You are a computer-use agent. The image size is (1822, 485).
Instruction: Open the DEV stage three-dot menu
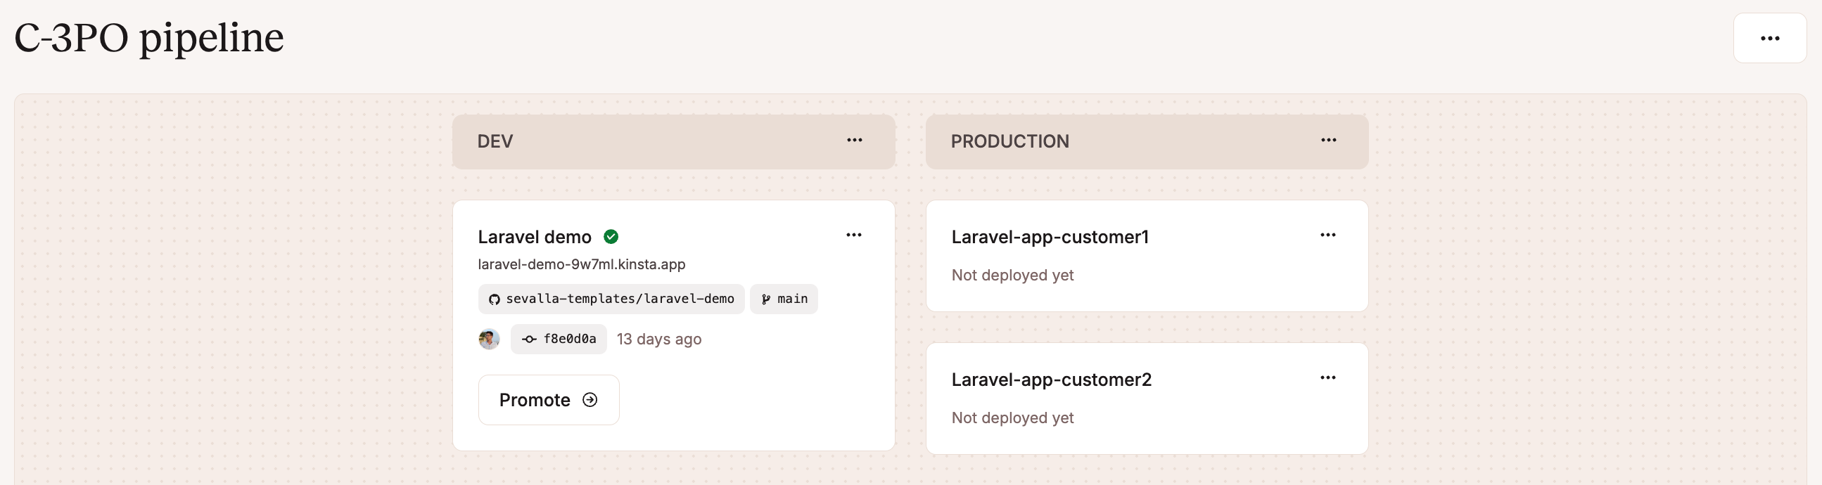coord(855,141)
